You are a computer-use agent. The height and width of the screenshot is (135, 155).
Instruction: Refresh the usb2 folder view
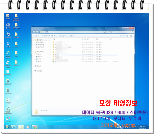click(x=104, y=32)
